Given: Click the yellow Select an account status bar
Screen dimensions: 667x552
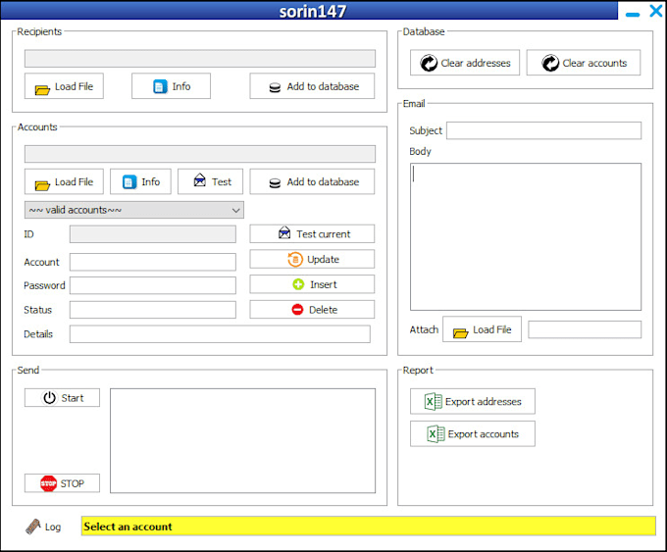Looking at the screenshot, I should pos(369,527).
